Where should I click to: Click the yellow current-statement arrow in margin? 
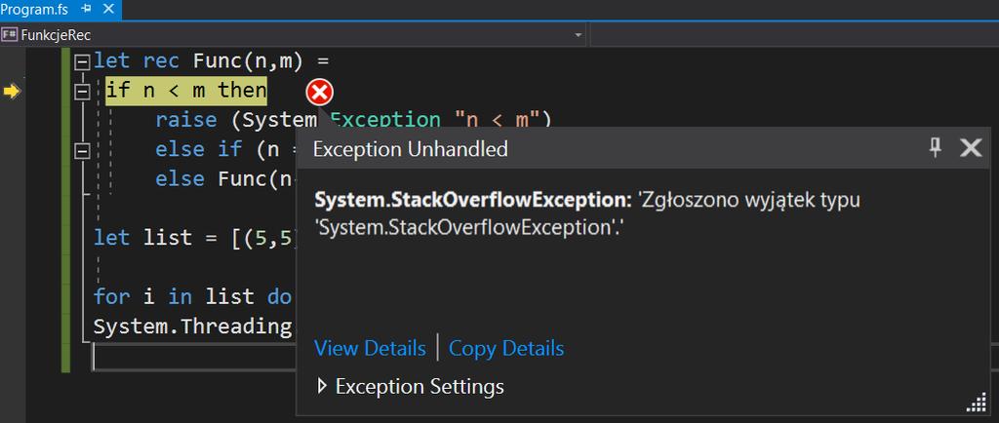(12, 92)
